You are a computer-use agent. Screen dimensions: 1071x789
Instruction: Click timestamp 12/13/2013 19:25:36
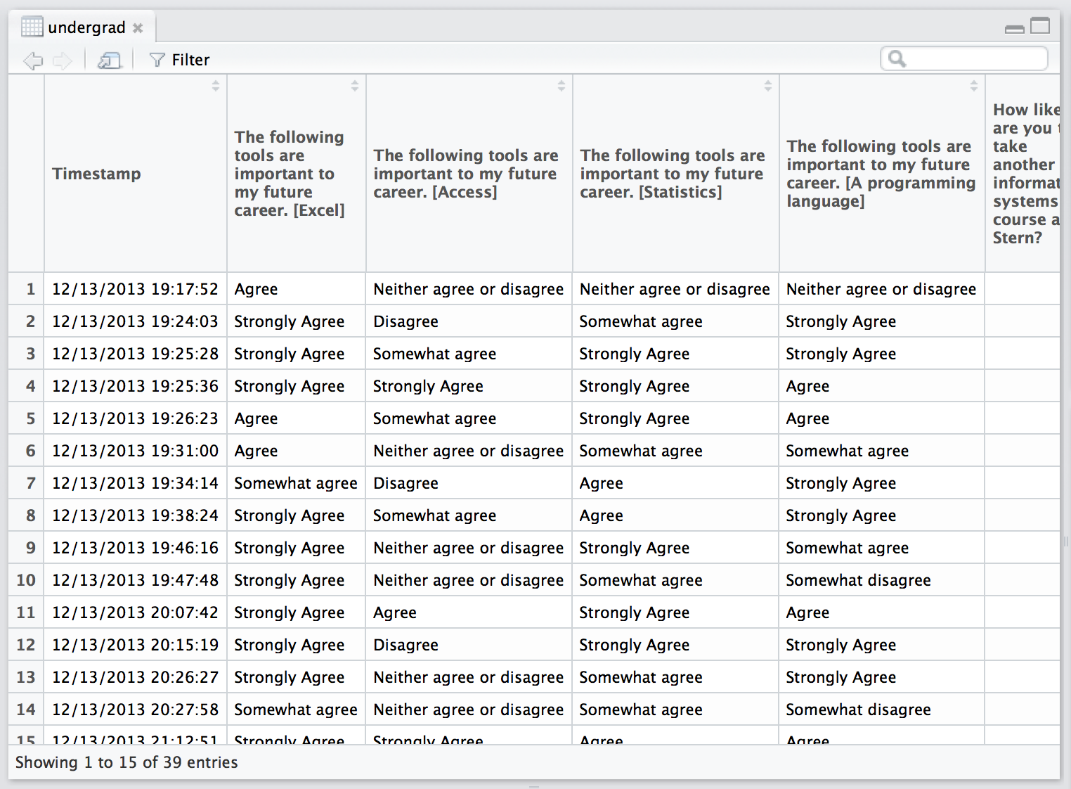click(135, 386)
